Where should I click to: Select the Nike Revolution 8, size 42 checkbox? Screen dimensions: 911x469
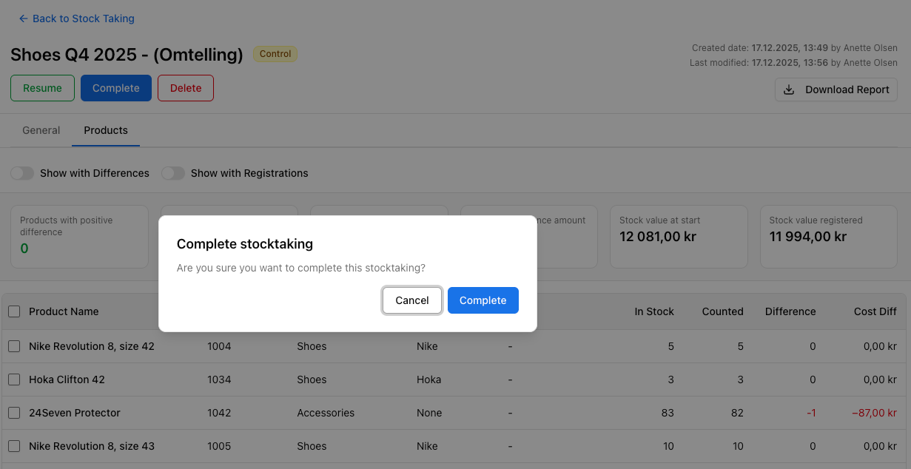(x=14, y=346)
